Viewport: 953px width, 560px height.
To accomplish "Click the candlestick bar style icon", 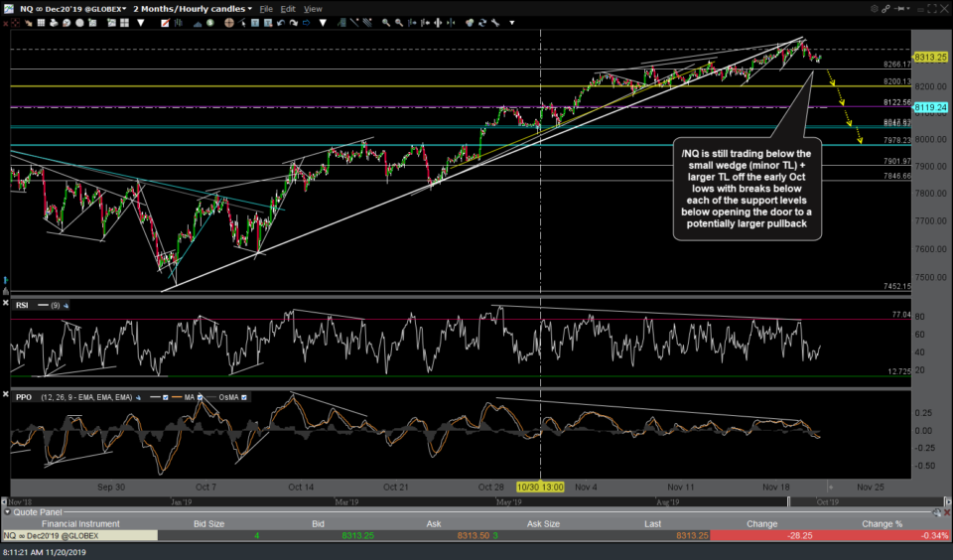I will [178, 23].
